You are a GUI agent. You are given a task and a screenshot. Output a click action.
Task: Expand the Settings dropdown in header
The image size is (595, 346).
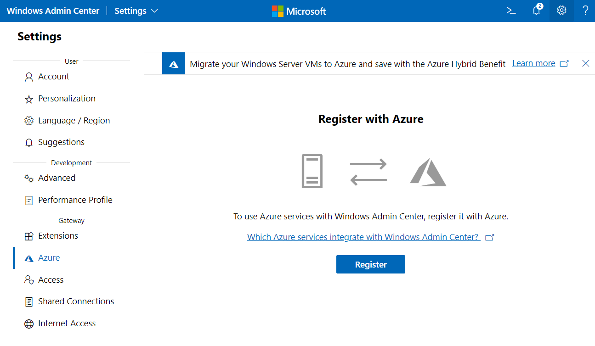(136, 11)
